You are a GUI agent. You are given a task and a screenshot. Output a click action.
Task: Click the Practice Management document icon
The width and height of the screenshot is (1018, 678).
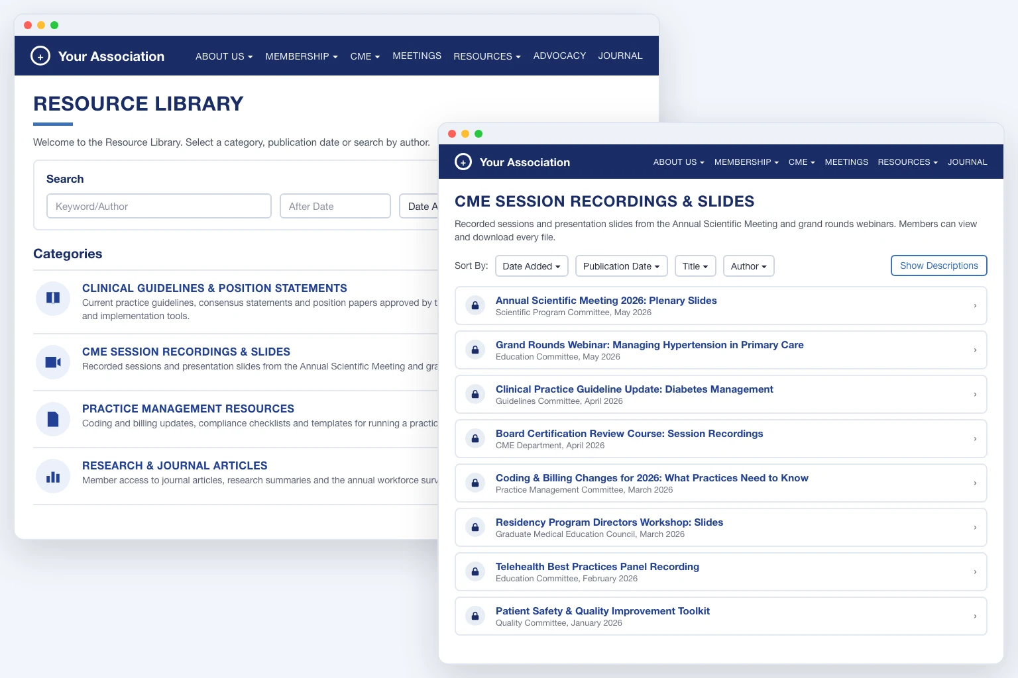click(53, 419)
